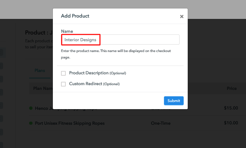The image size is (246, 148).
Task: Select the $15.00 price cell
Action: 231,108
